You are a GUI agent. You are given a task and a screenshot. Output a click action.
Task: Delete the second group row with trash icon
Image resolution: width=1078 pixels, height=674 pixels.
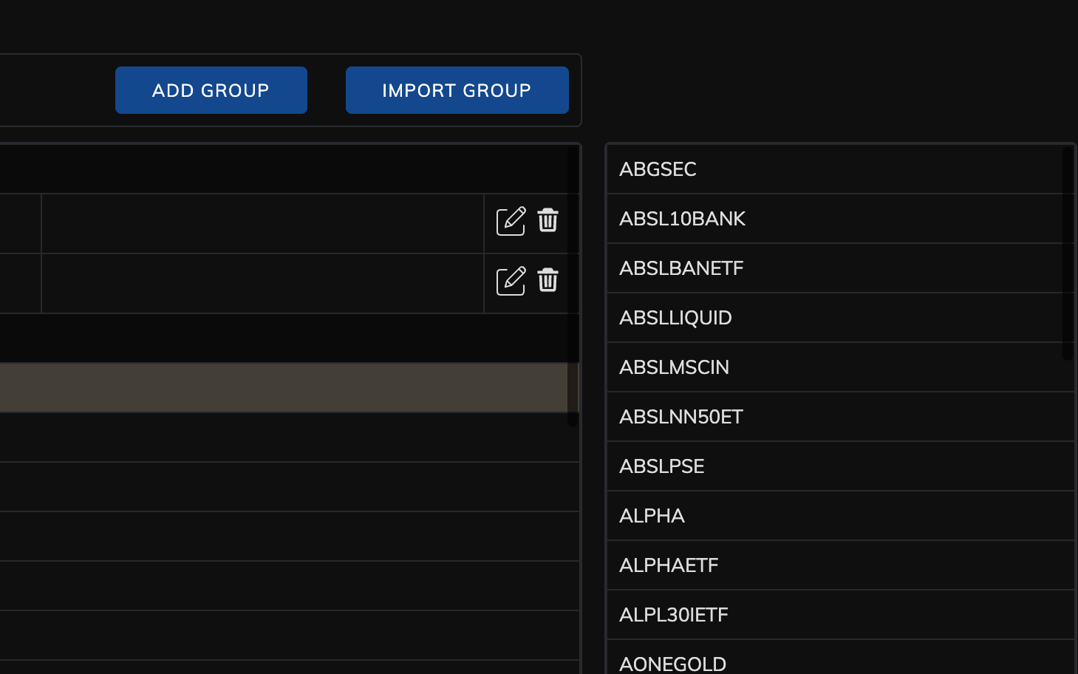[547, 280]
